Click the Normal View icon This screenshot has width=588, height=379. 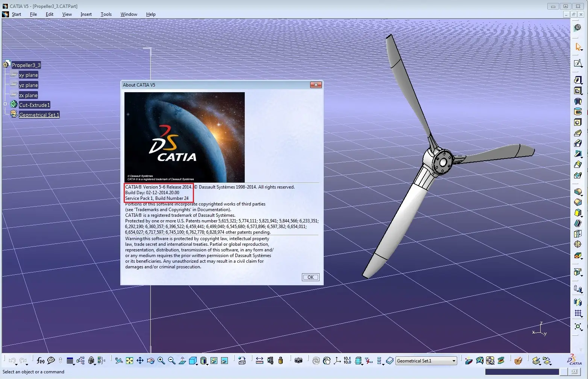point(182,361)
